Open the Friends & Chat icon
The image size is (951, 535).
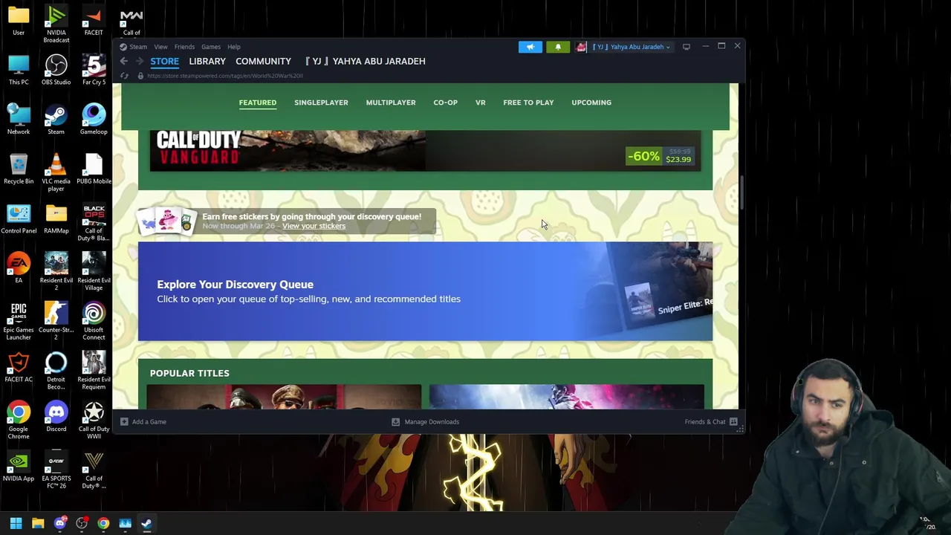pos(733,421)
